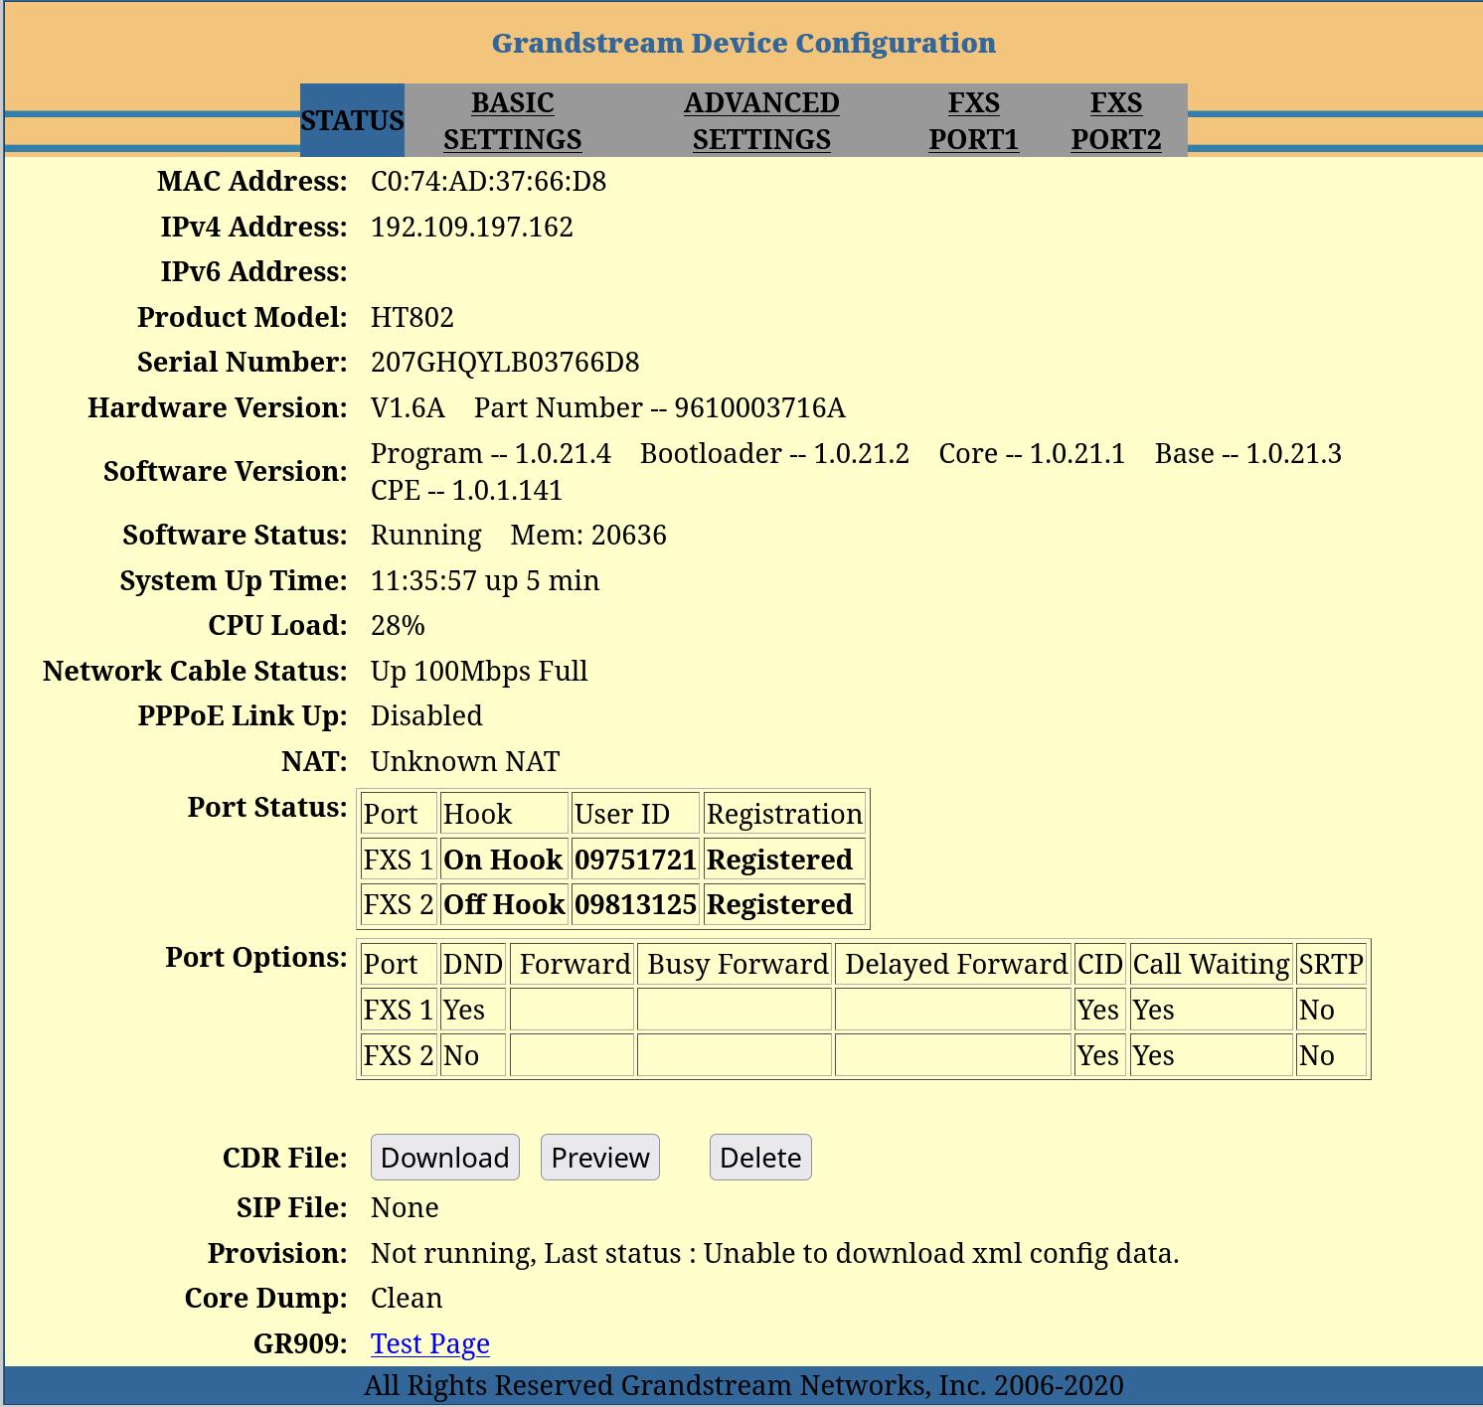Click the FXS 1 On Hook cell
The image size is (1483, 1407).
[x=503, y=860]
